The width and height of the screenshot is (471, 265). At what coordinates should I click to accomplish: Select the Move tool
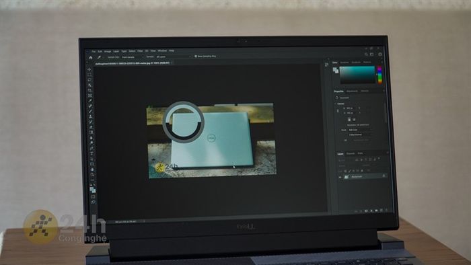point(89,70)
